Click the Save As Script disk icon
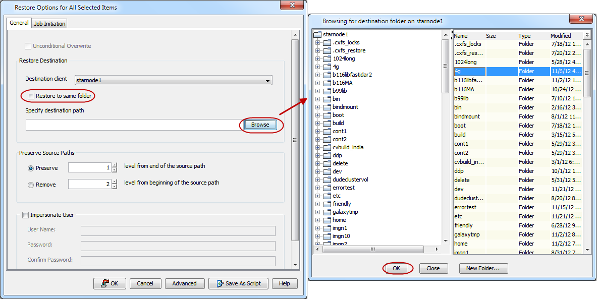 (220, 283)
